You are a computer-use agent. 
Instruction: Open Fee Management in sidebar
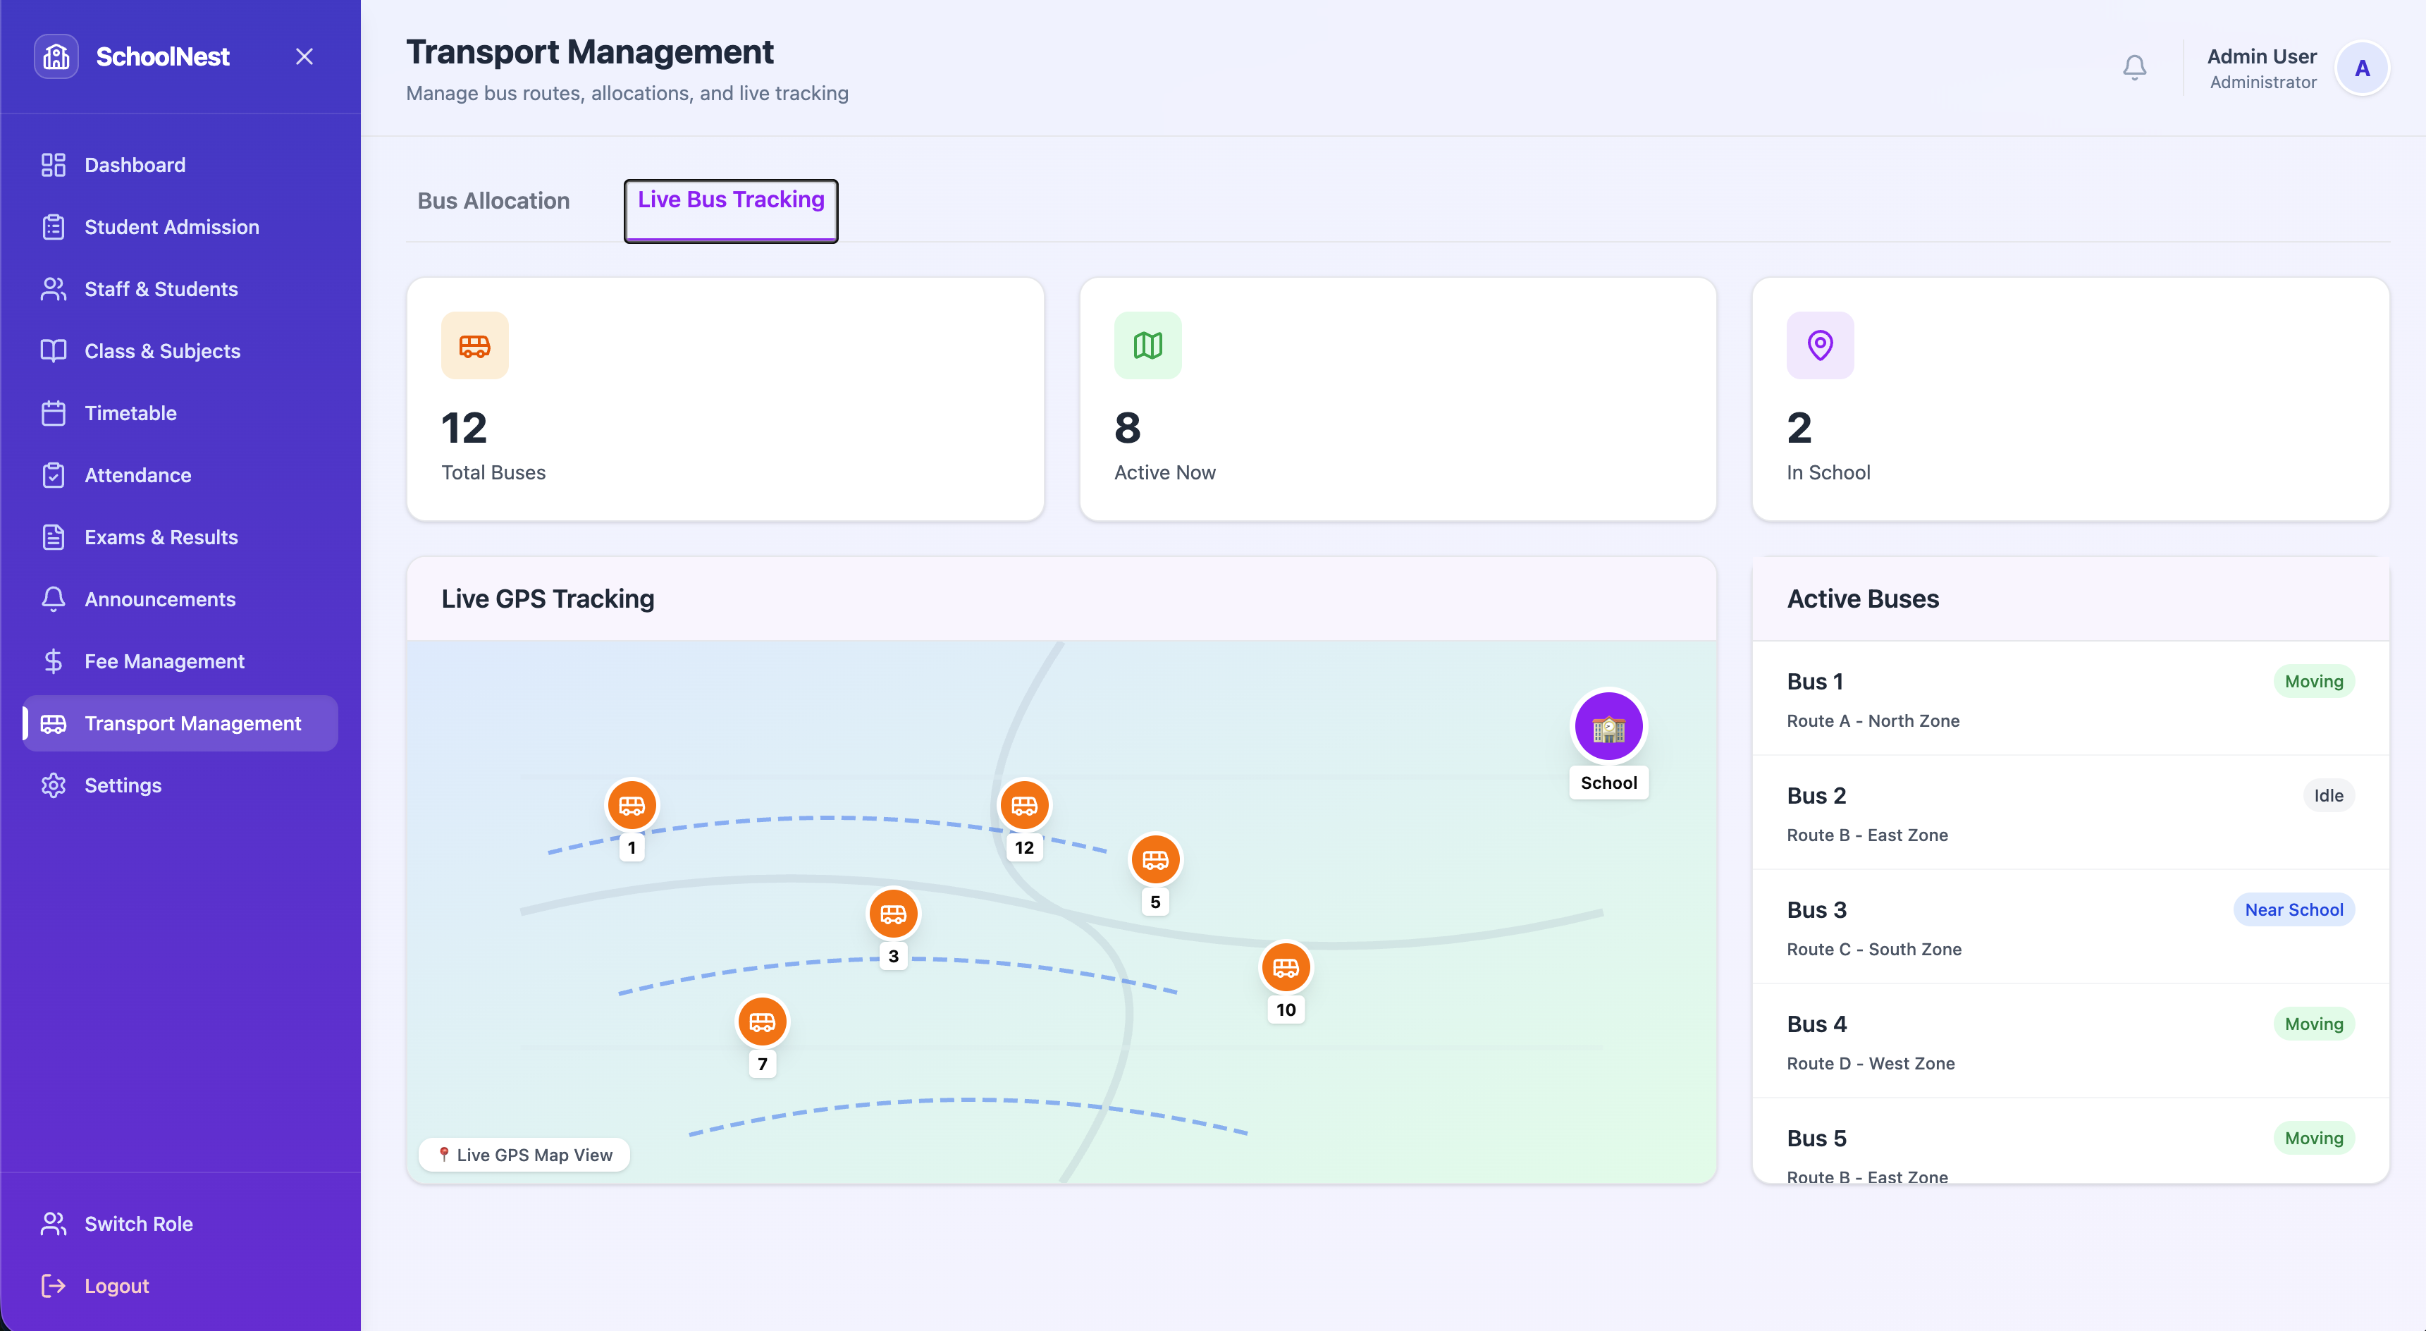coord(164,661)
